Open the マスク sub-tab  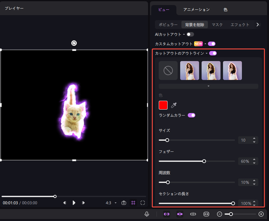pos(217,25)
